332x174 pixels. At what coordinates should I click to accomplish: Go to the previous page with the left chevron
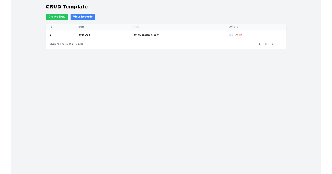253,44
